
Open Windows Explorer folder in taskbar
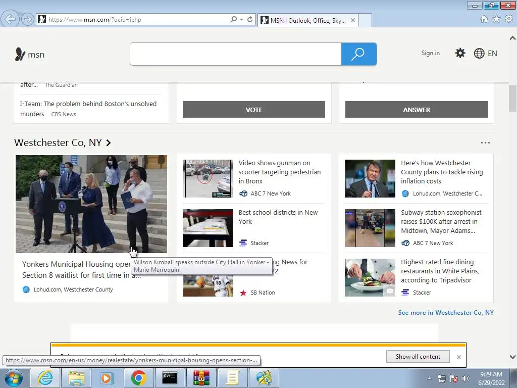pyautogui.click(x=76, y=378)
